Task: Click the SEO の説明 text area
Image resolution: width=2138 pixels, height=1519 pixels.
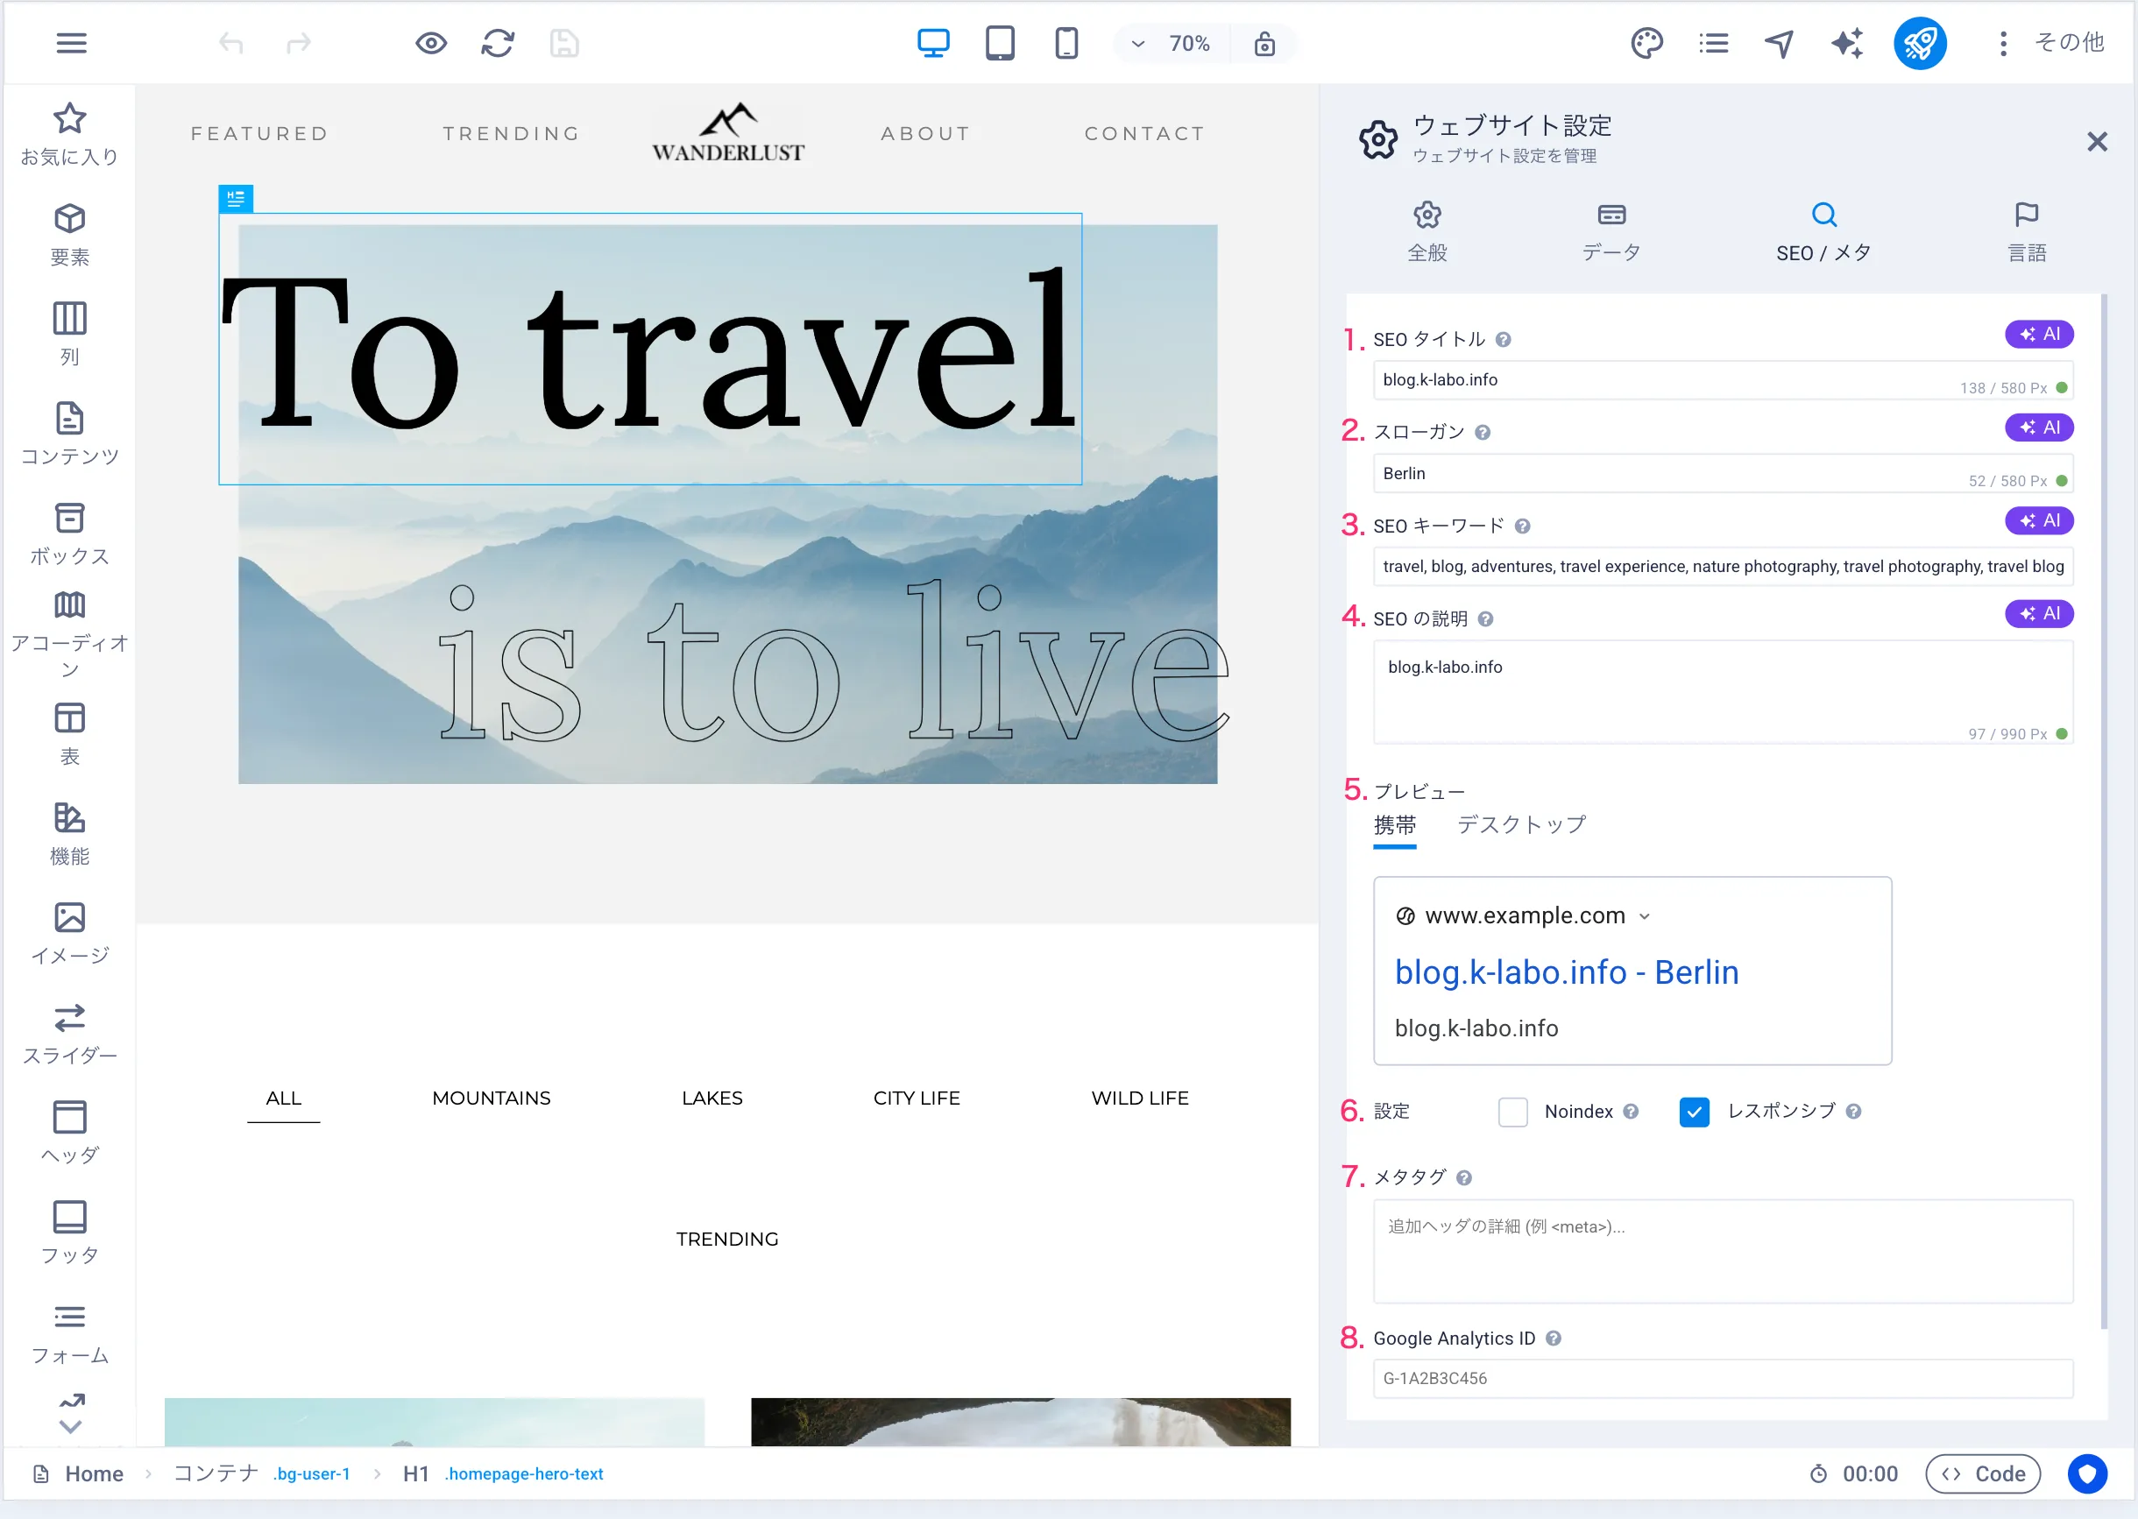Action: click(1723, 692)
